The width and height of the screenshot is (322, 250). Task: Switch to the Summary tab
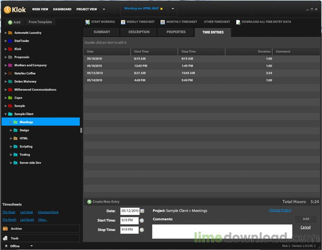pyautogui.click(x=102, y=32)
